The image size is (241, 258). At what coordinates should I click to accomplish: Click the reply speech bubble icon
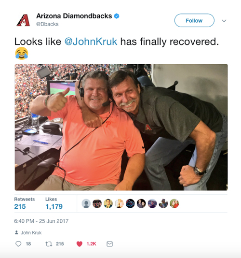18,244
